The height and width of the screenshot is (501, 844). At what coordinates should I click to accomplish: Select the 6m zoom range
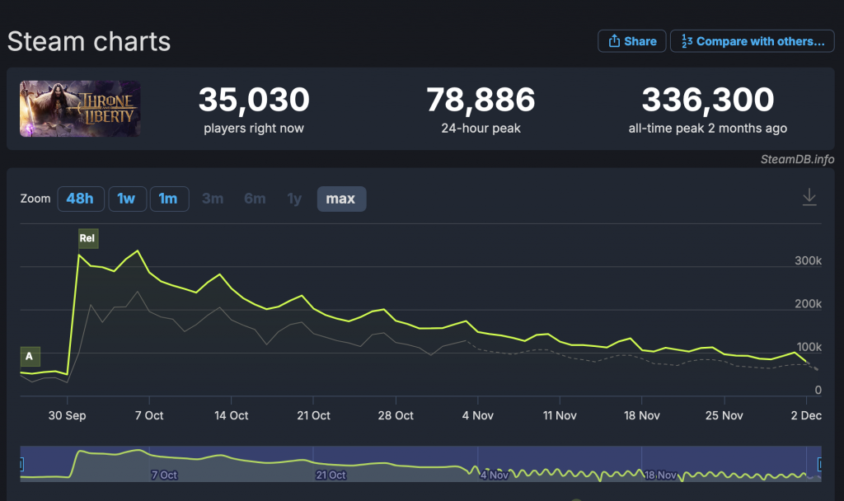(x=256, y=199)
